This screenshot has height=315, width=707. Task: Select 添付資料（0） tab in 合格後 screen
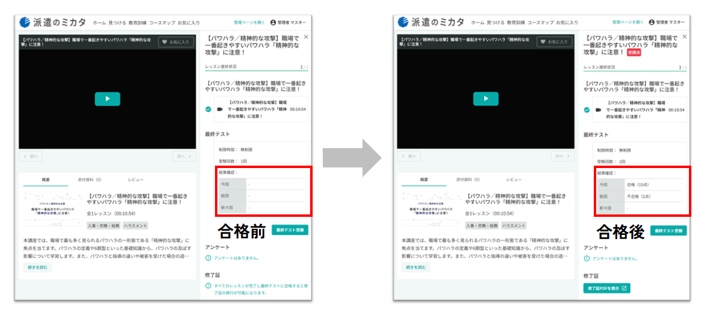pos(468,179)
